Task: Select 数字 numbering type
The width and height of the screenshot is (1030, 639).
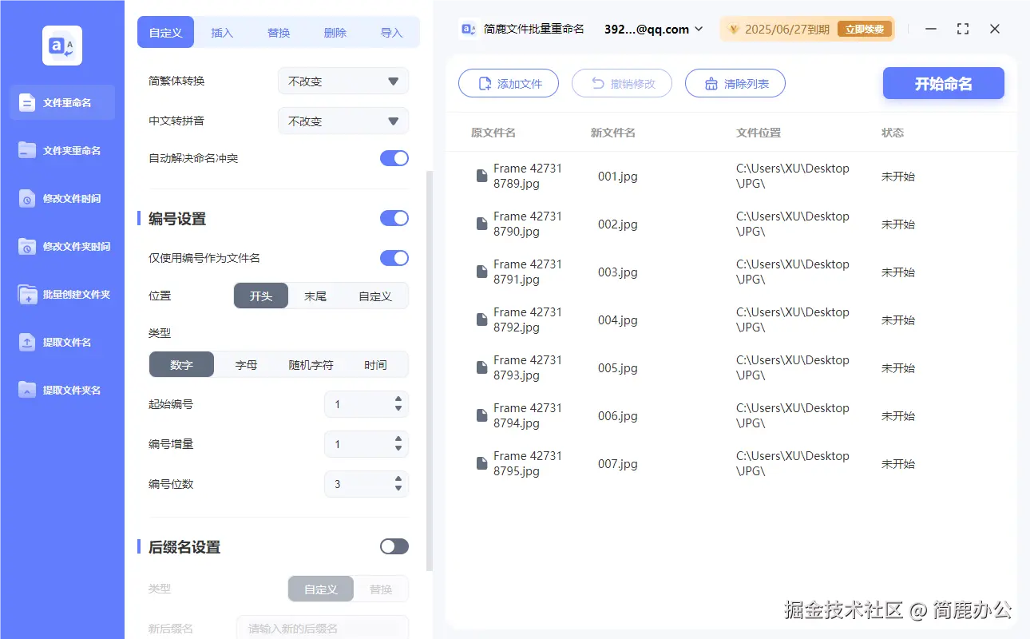Action: pyautogui.click(x=181, y=364)
